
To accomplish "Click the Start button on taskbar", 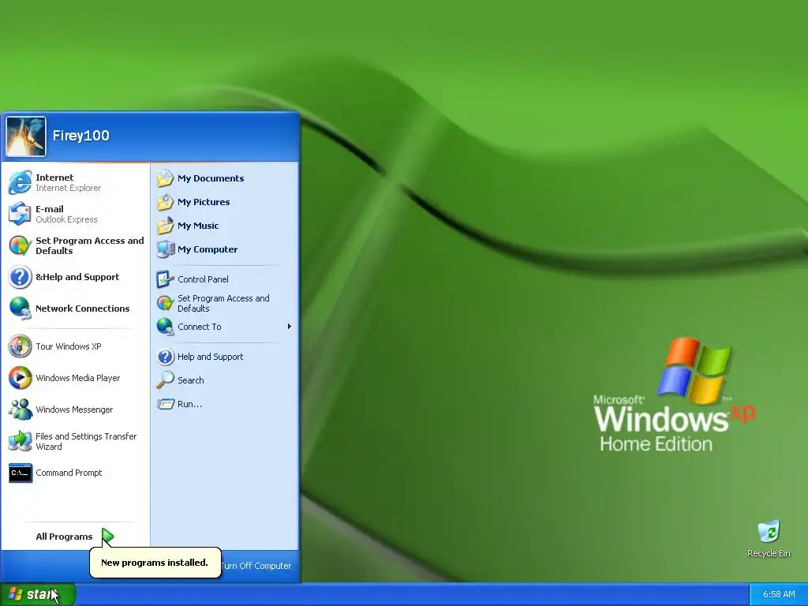I will click(38, 594).
